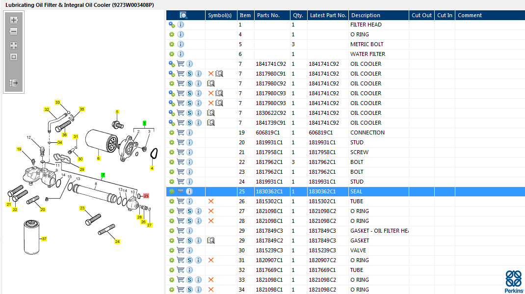
Task: Select part number 1841739C91
Action: click(271, 123)
